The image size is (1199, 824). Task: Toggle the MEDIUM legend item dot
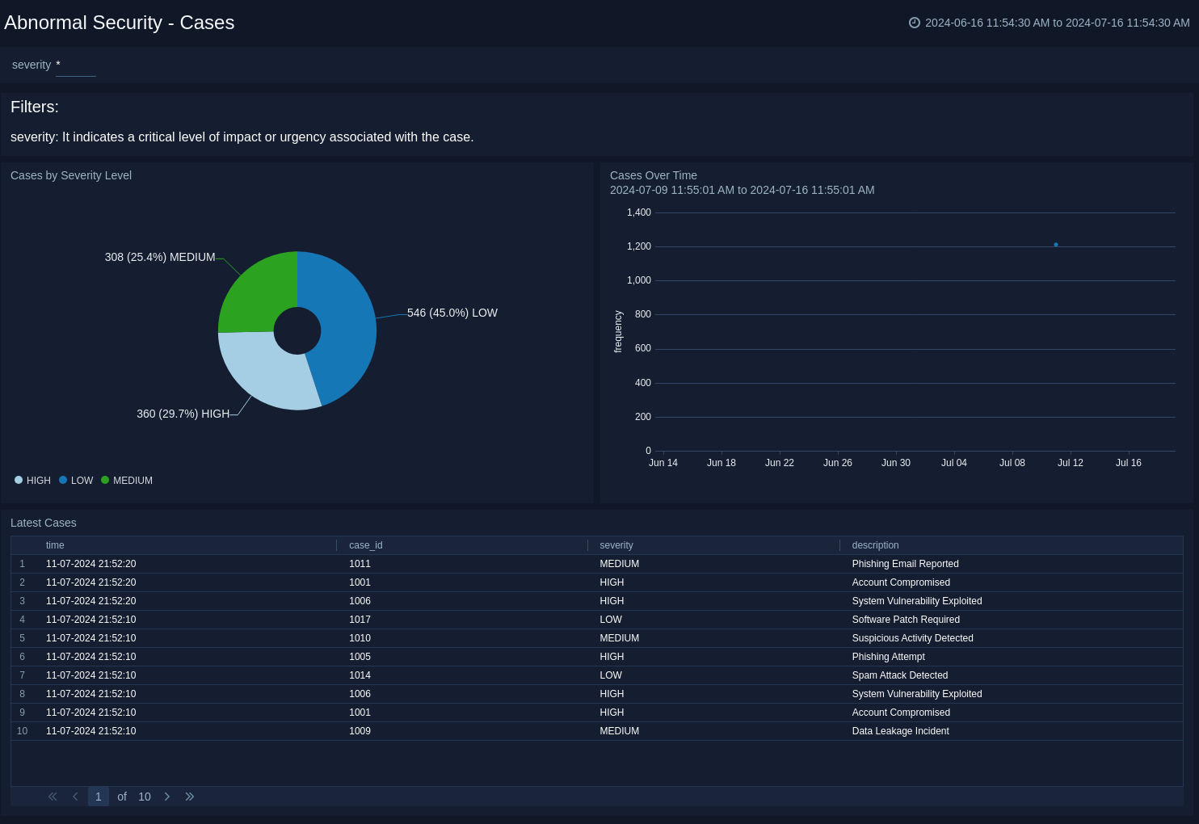coord(105,480)
